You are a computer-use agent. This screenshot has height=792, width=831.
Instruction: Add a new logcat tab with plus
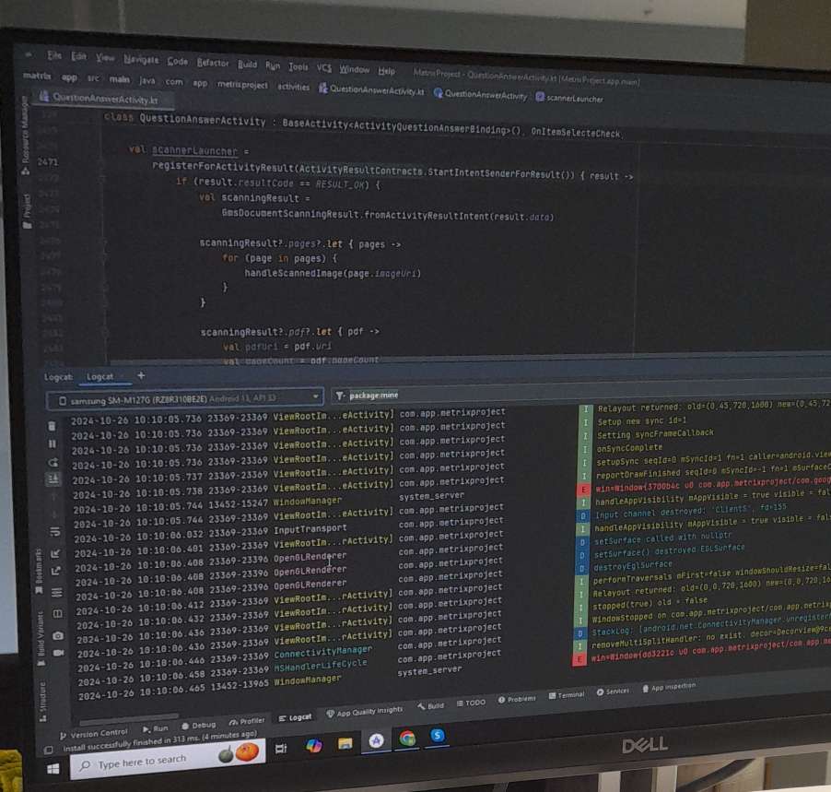(141, 375)
